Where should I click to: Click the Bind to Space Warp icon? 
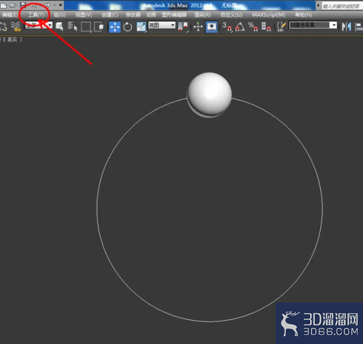click(x=16, y=26)
